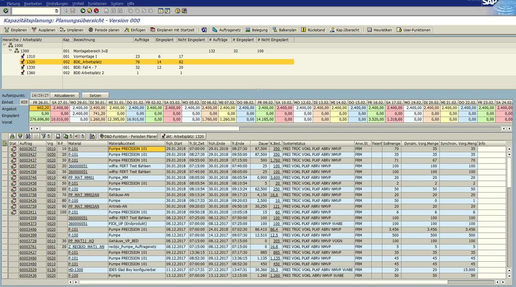
Task: Click the Setzen button
Action: [95, 96]
